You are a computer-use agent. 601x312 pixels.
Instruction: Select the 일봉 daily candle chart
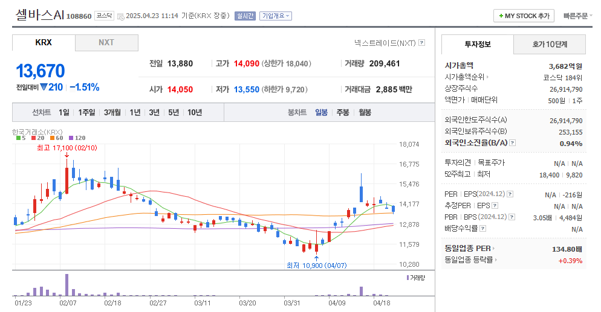click(321, 112)
